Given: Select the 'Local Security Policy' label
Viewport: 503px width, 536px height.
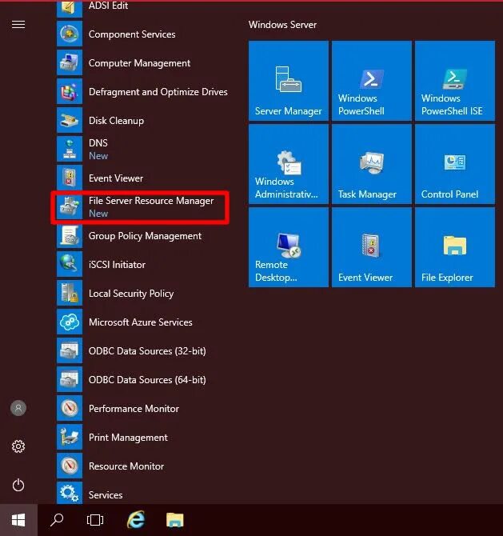Looking at the screenshot, I should click(131, 294).
